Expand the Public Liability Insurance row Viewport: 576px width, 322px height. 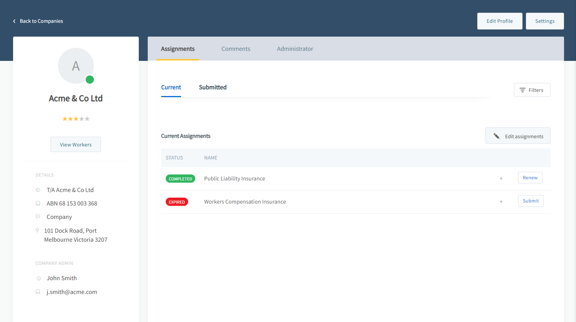tap(501, 179)
